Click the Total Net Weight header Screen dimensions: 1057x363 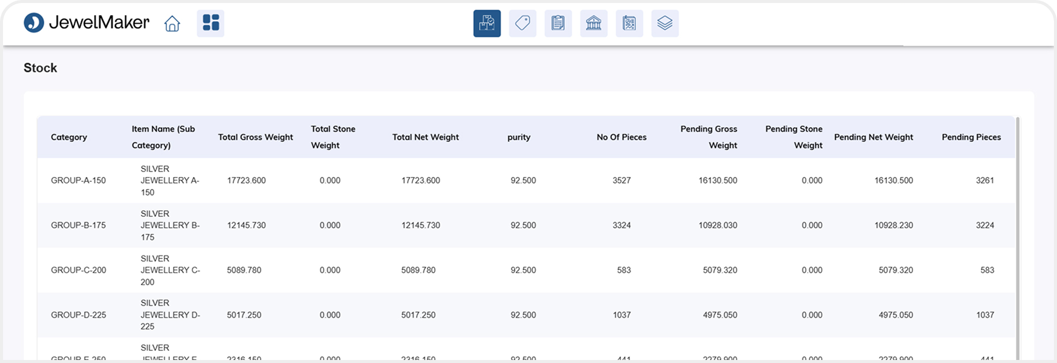(425, 137)
